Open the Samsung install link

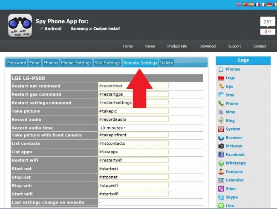tap(79, 28)
